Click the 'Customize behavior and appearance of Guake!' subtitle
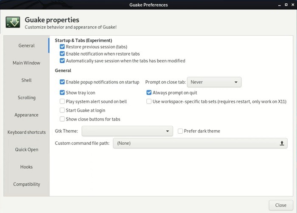 71,27
